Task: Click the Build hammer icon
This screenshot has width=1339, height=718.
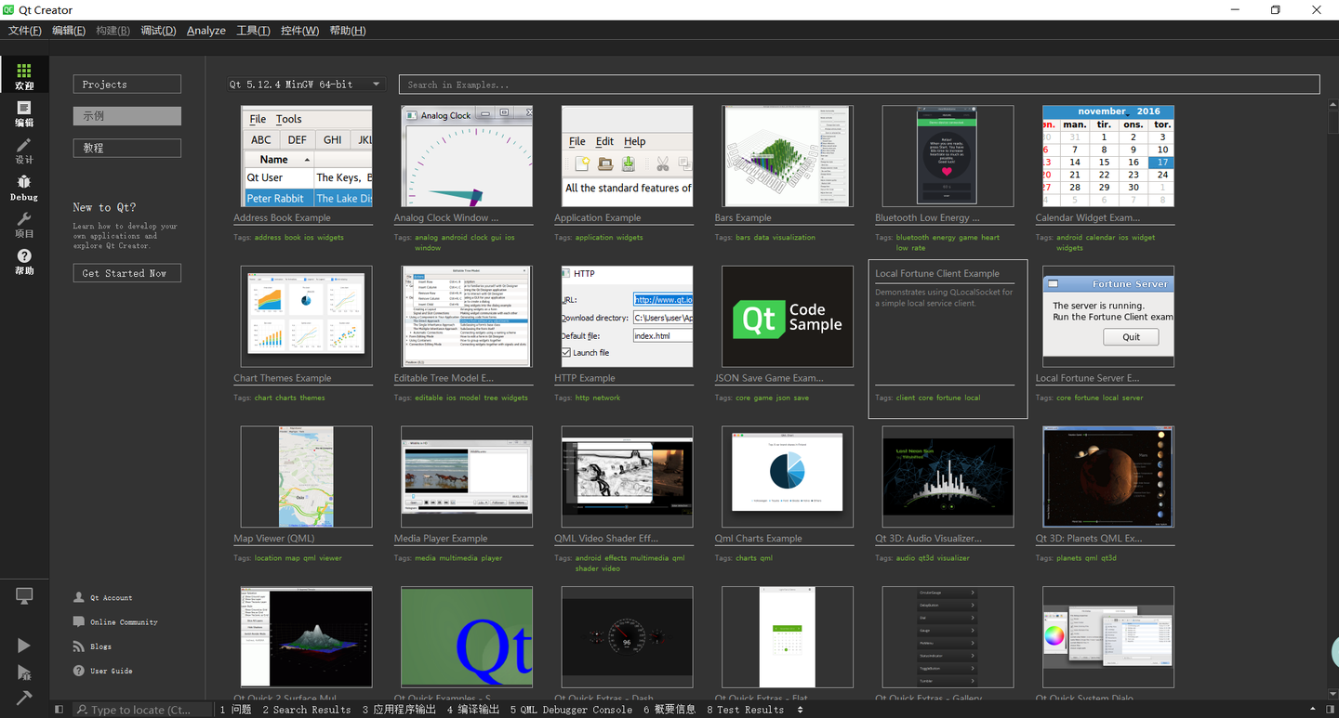Action: pyautogui.click(x=24, y=697)
